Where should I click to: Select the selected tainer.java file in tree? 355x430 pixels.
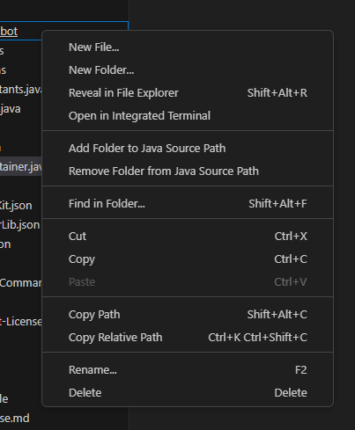click(x=20, y=167)
